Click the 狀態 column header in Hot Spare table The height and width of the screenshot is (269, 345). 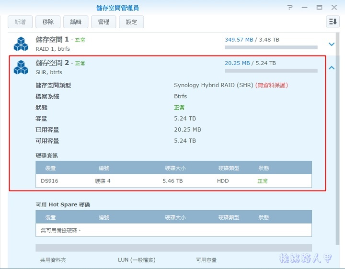(264, 217)
